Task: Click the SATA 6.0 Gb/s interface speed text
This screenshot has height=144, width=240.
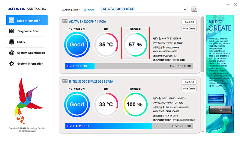Action: (x=170, y=116)
